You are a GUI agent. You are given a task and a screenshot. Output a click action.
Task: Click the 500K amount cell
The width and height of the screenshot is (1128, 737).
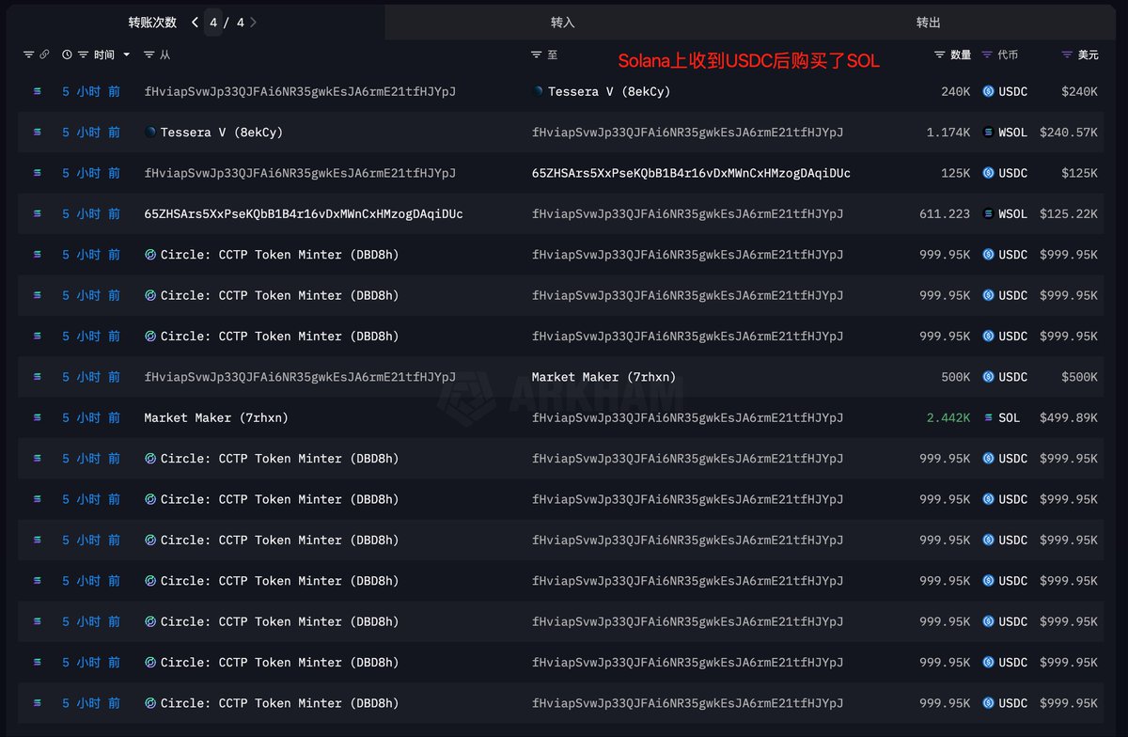[x=955, y=377]
